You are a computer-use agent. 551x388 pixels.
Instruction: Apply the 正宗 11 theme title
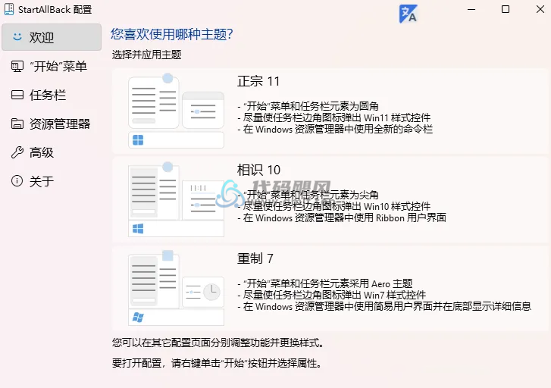258,81
